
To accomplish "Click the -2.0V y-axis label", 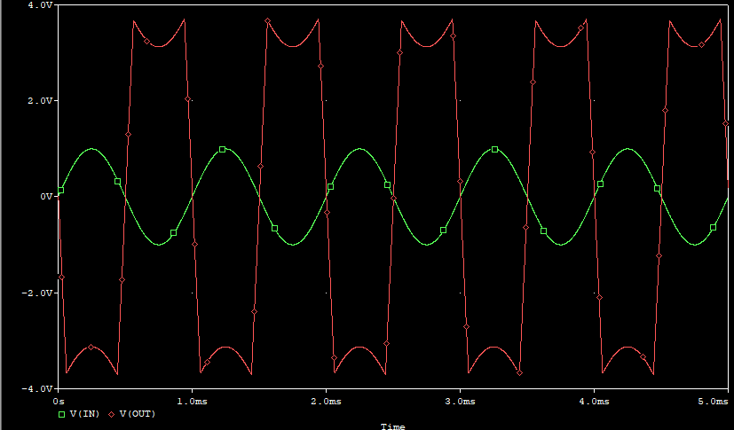I will tap(37, 293).
